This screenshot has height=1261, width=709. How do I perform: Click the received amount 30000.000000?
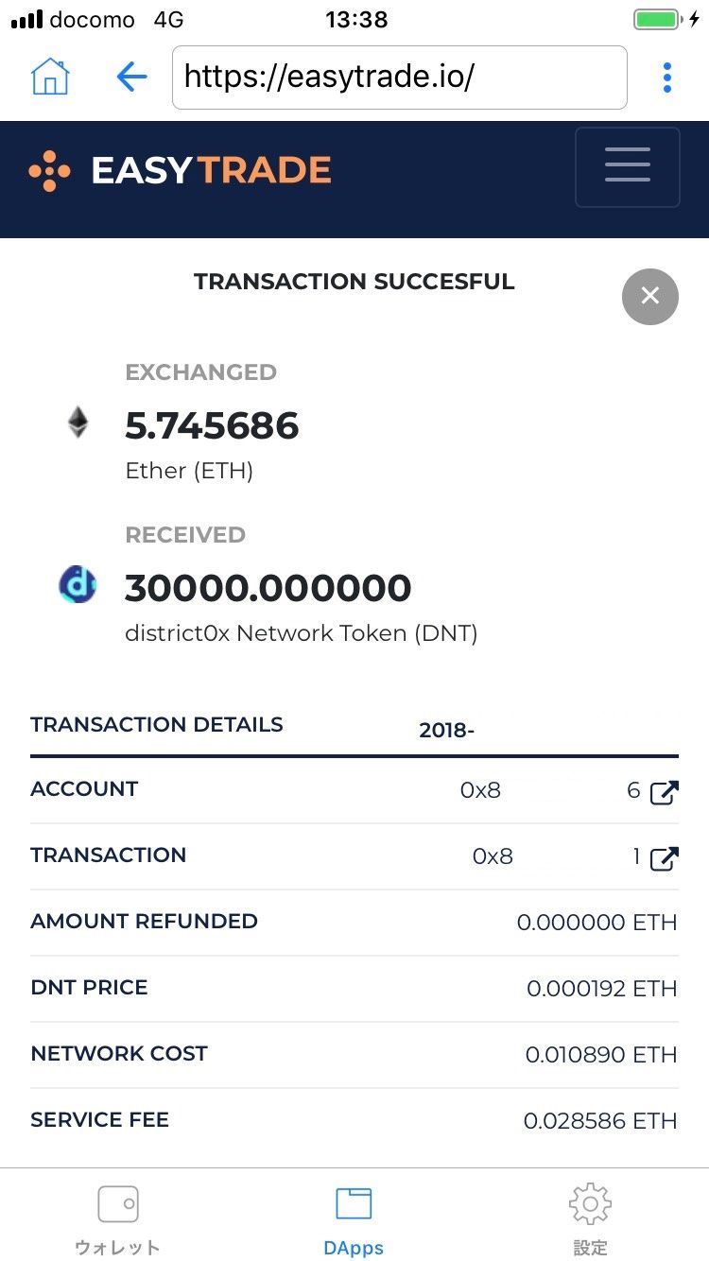pyautogui.click(x=268, y=588)
